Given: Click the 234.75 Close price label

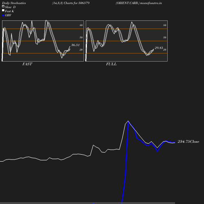Looking at the screenshot, I should point(188,142).
